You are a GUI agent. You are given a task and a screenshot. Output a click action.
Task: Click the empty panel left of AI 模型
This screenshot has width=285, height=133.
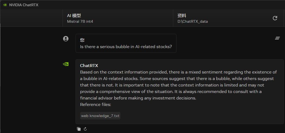pos(31,18)
